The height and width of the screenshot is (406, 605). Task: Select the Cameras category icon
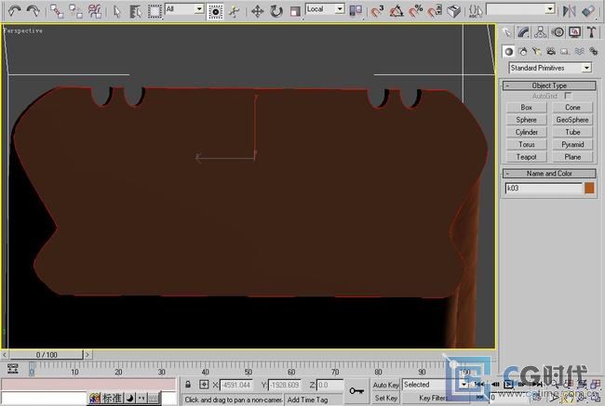[551, 51]
